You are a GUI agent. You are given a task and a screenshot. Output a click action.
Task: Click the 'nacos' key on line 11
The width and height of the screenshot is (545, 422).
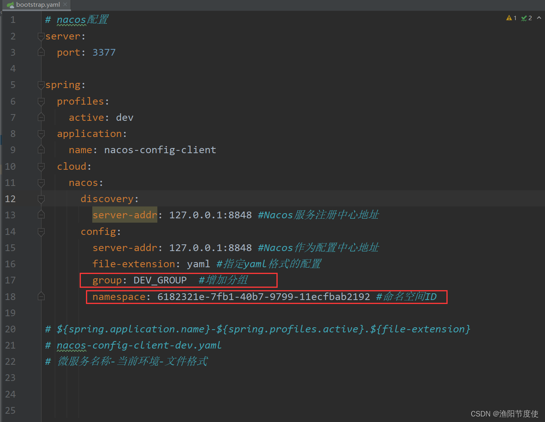pos(83,183)
